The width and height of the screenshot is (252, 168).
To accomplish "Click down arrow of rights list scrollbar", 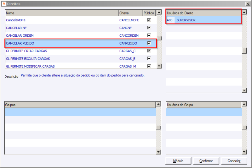I will [159, 66].
